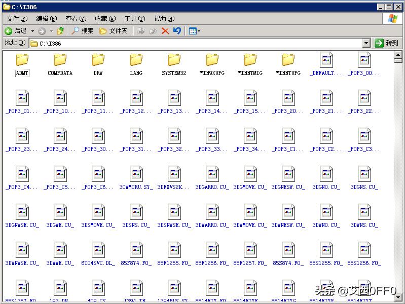
Task: Click the scrollbar down arrow
Action: [398, 297]
